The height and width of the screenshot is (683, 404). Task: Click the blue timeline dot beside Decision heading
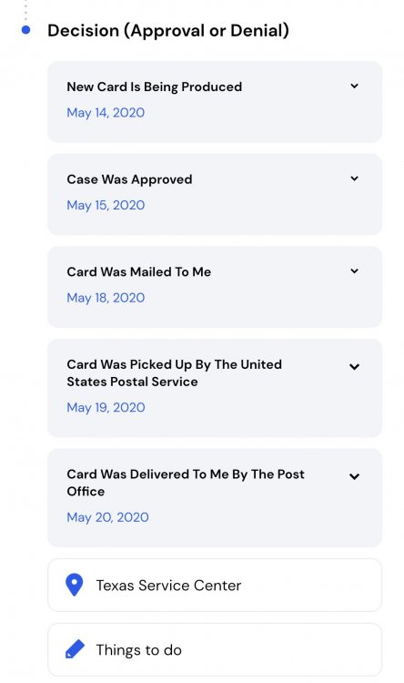click(x=25, y=30)
